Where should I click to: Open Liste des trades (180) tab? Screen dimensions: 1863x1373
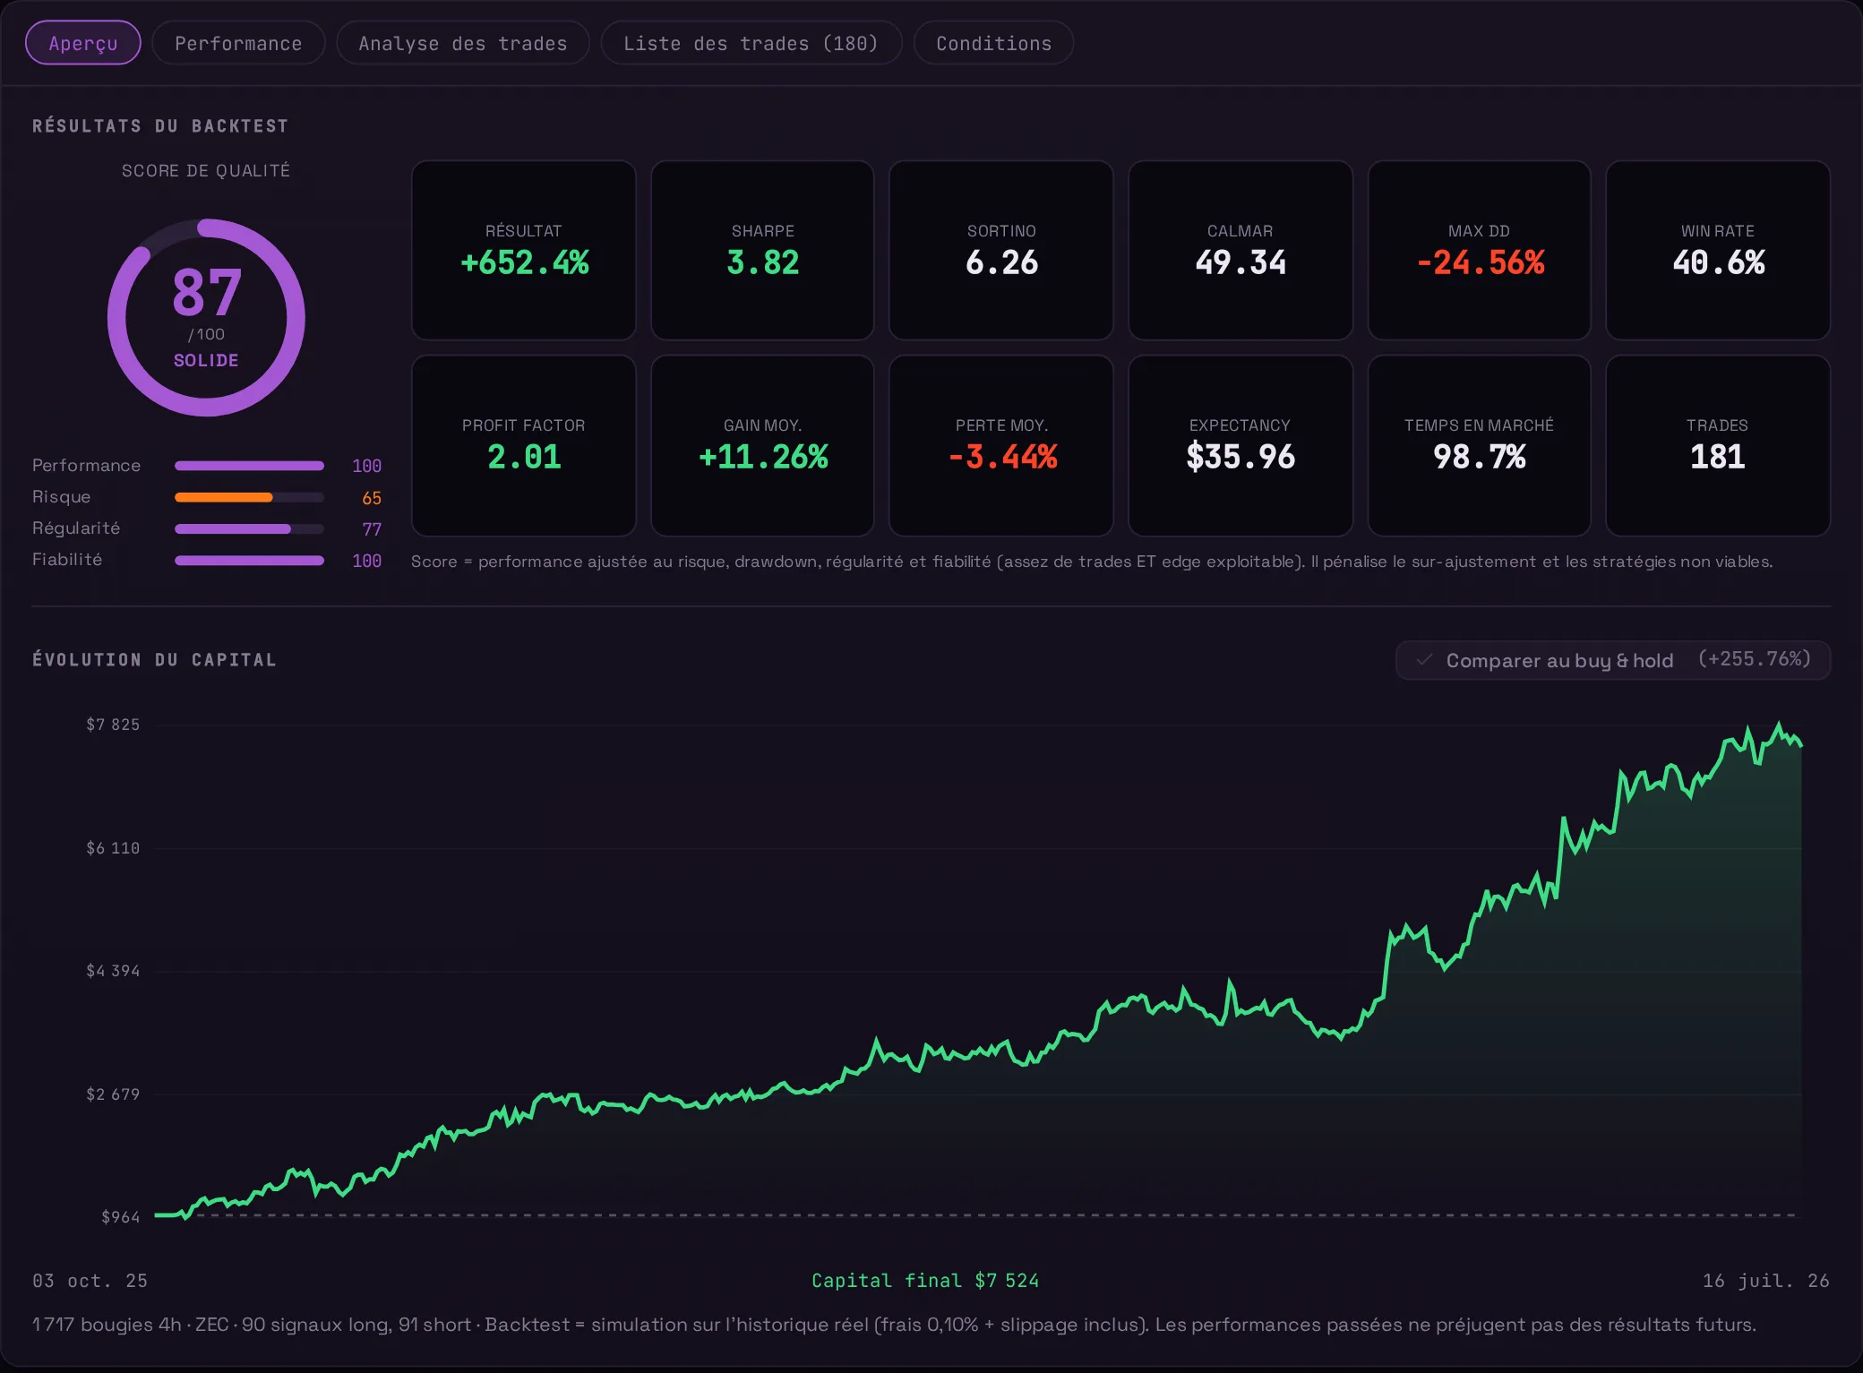(751, 43)
